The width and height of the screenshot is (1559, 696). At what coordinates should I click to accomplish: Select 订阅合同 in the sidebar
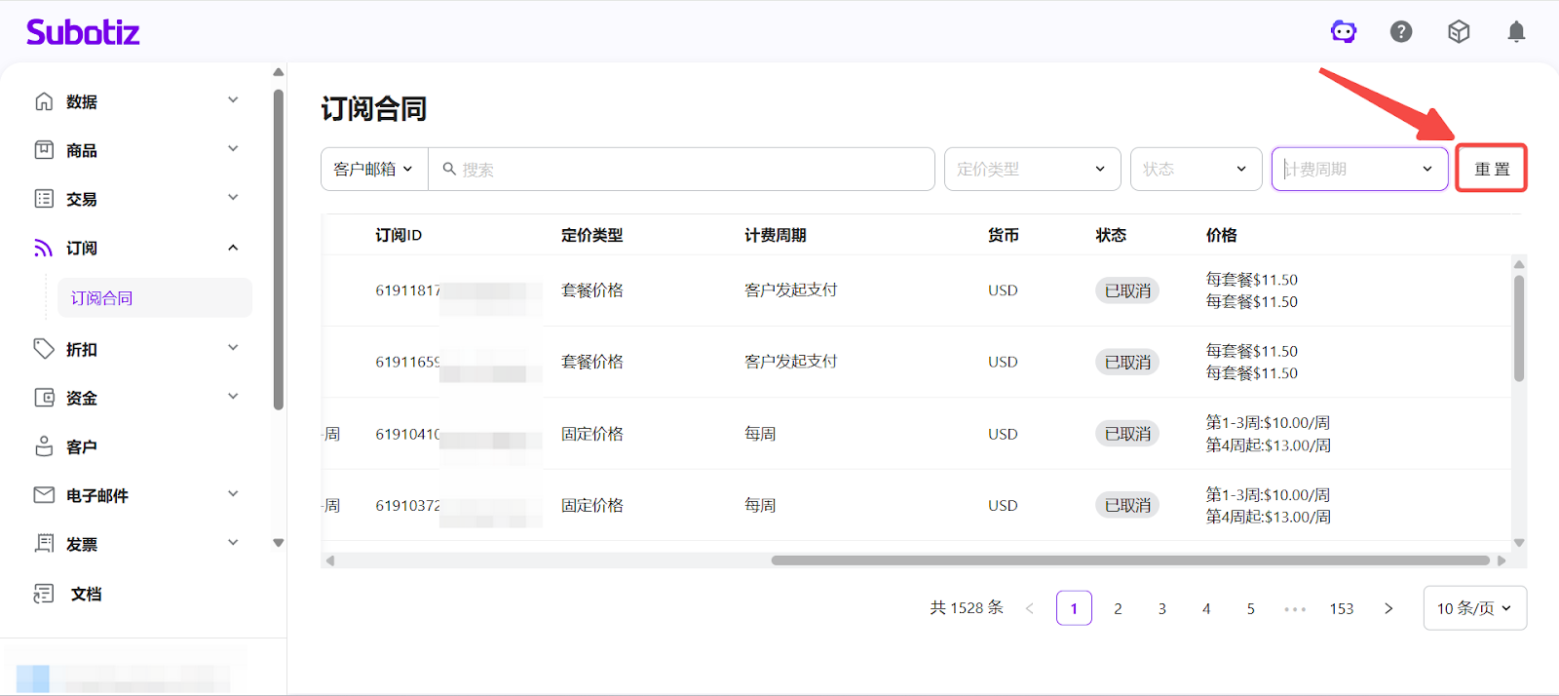pyautogui.click(x=102, y=298)
